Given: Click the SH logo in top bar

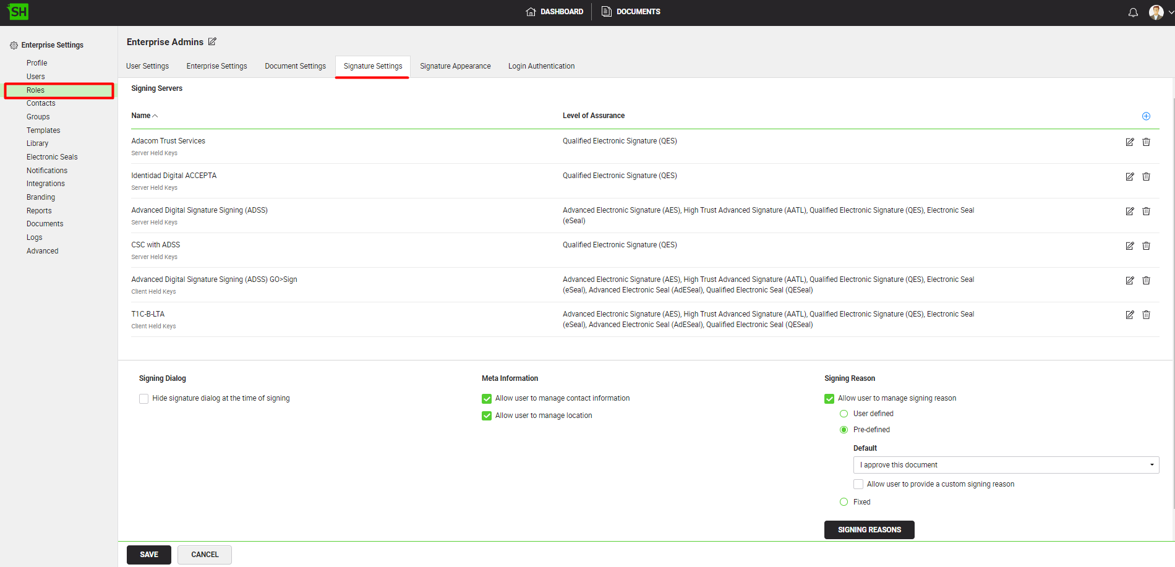Looking at the screenshot, I should (x=19, y=12).
